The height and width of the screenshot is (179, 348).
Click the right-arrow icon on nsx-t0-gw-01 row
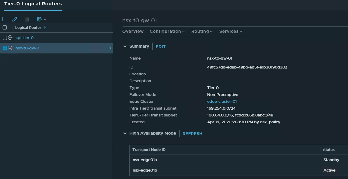[x=110, y=48]
